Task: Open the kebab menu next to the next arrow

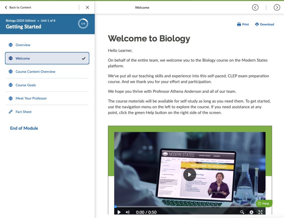Action: click(x=266, y=7)
